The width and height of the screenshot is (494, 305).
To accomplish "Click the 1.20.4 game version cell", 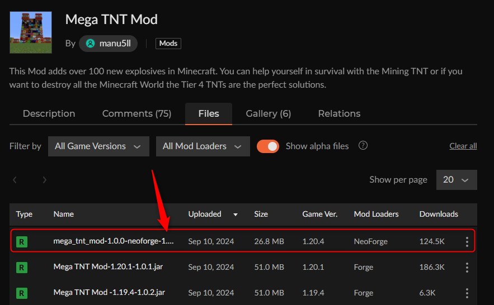I will click(x=313, y=241).
